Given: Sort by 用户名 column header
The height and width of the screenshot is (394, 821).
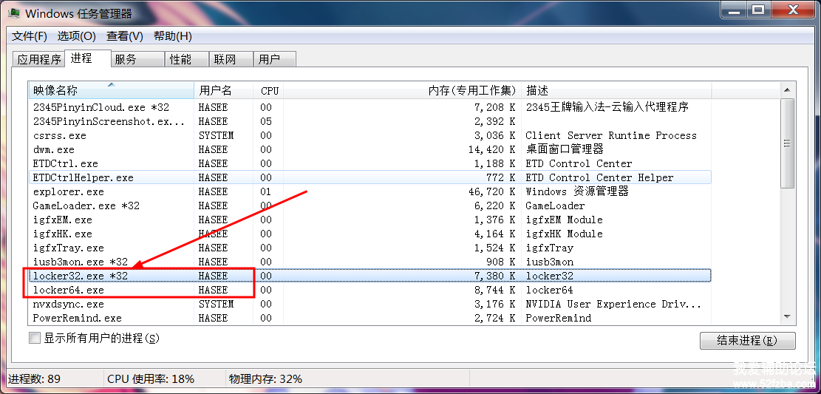Looking at the screenshot, I should click(224, 91).
